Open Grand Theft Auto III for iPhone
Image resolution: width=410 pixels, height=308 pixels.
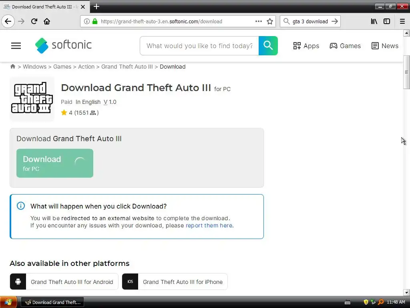[175, 282]
